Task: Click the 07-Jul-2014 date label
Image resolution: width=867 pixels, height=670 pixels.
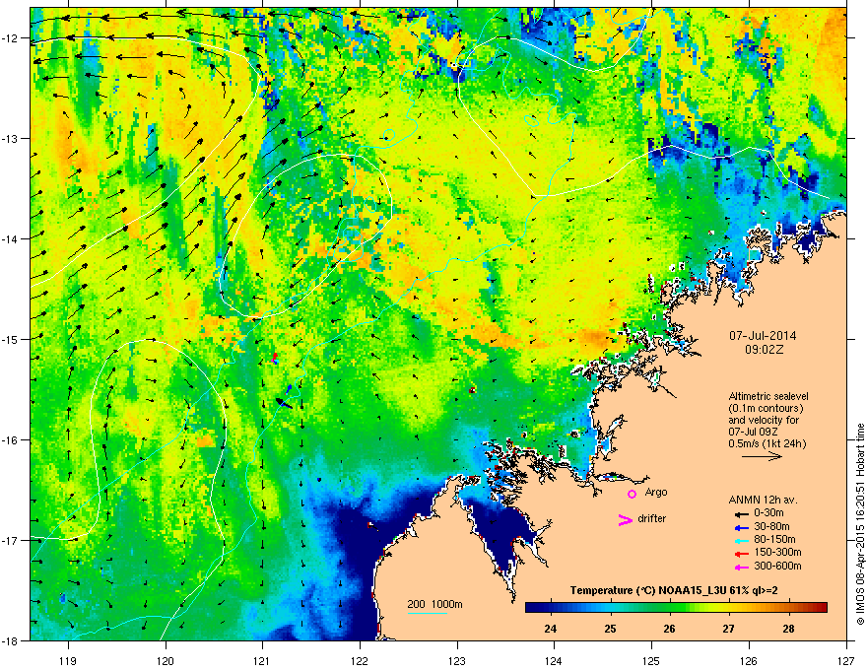Action: coord(763,336)
